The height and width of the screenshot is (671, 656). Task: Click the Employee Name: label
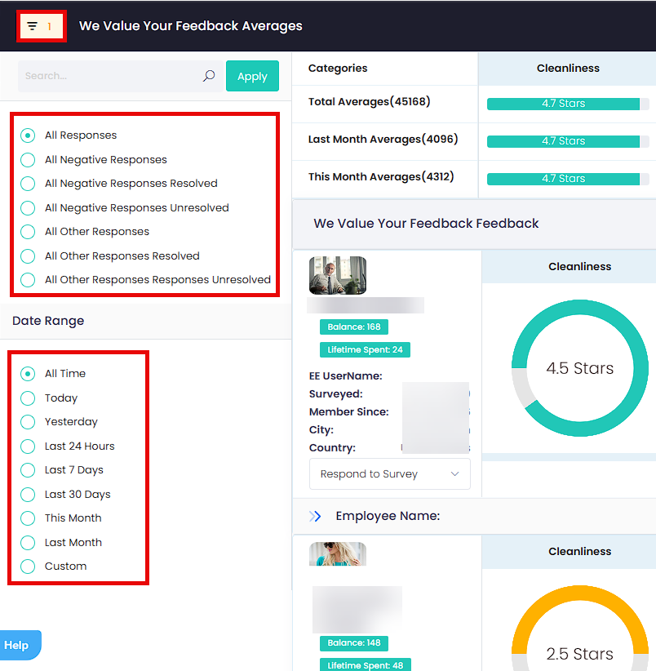[388, 516]
